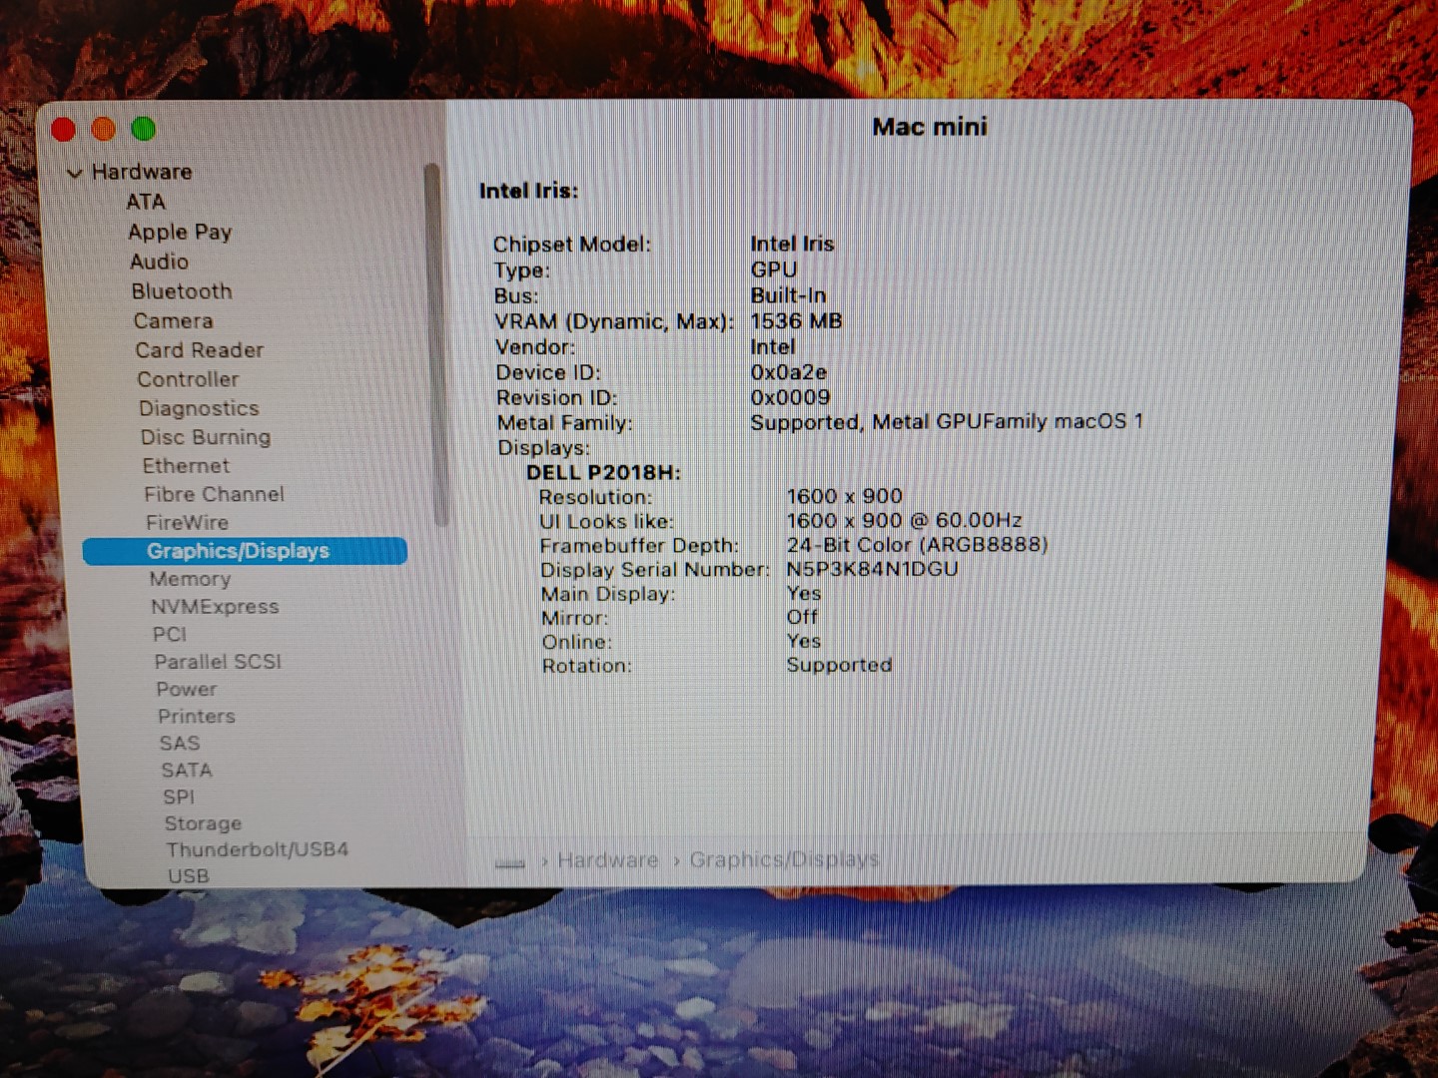Select Parallel SCSI in the list

tap(218, 662)
